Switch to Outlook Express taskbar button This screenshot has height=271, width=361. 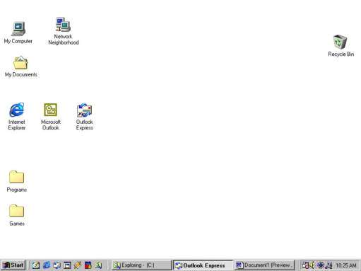pos(203,265)
